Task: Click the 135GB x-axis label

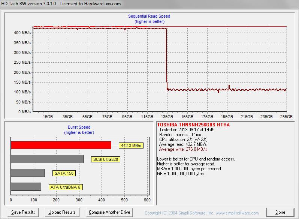Action: click(x=167, y=117)
